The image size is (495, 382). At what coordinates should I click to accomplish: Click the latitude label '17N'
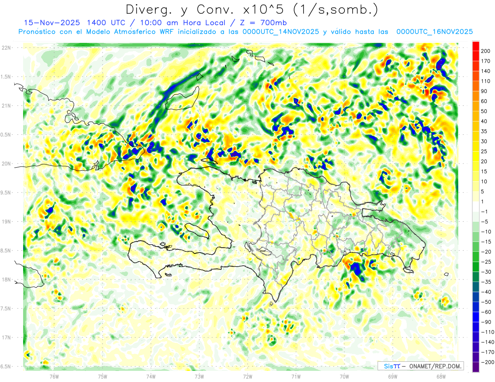6,337
